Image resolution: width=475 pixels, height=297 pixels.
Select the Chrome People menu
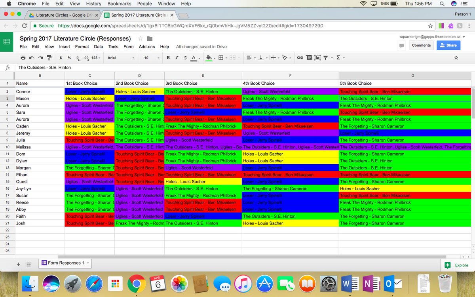(144, 4)
